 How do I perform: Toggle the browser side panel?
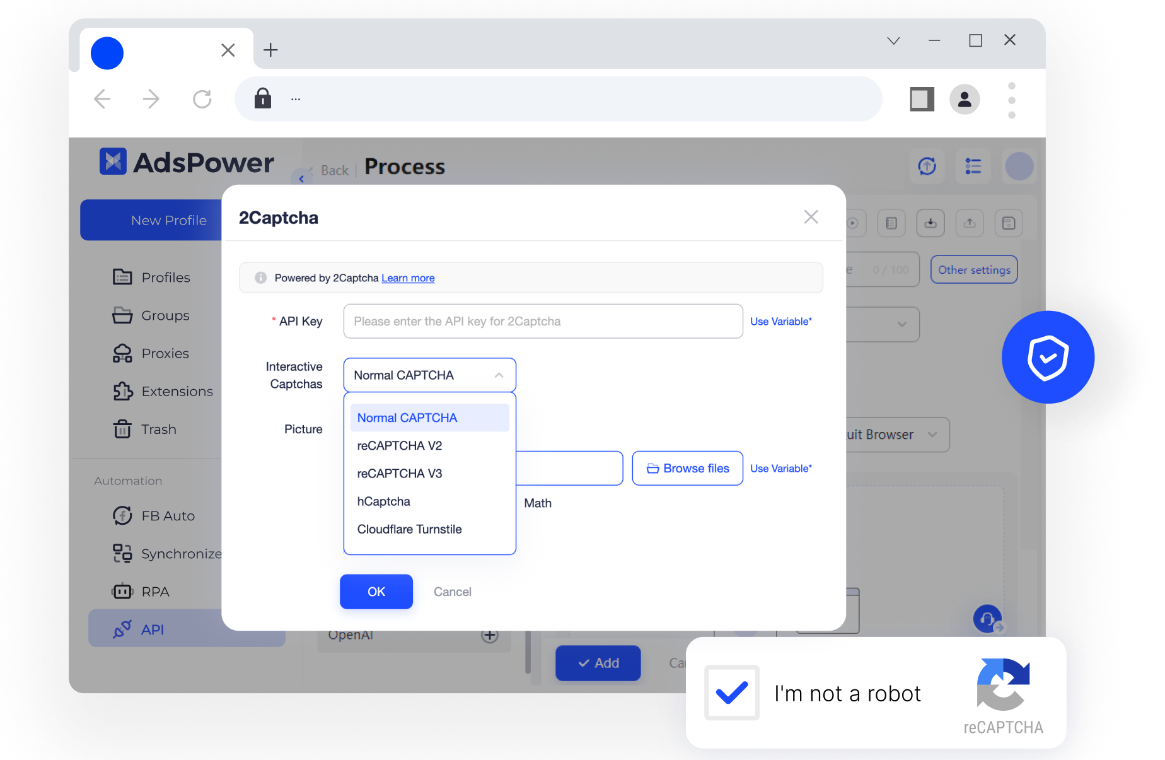pyautogui.click(x=922, y=99)
